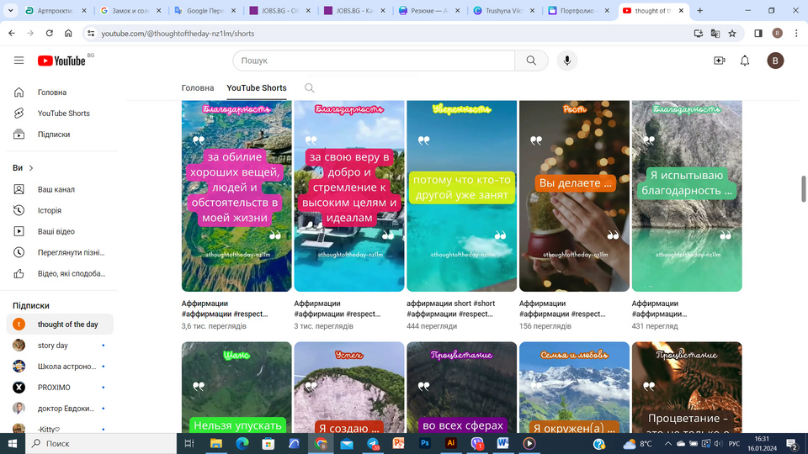
Task: Select thought of the day subscription
Action: pyautogui.click(x=60, y=325)
